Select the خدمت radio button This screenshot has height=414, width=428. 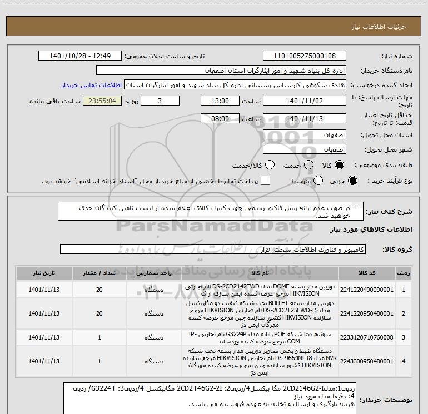click(308, 165)
